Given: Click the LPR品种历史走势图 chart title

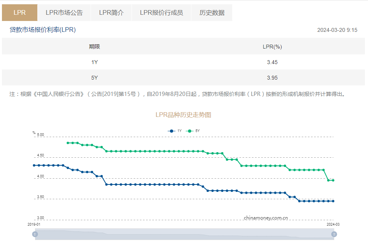Looking at the screenshot, I should (183, 115).
